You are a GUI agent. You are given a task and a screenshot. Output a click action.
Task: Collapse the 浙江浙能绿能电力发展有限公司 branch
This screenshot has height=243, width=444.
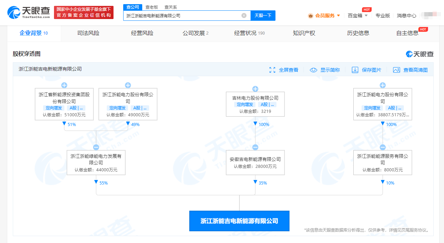point(96,147)
